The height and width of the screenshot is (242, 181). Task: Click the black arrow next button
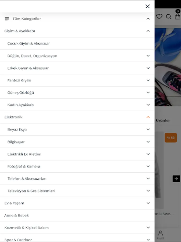tap(176, 179)
